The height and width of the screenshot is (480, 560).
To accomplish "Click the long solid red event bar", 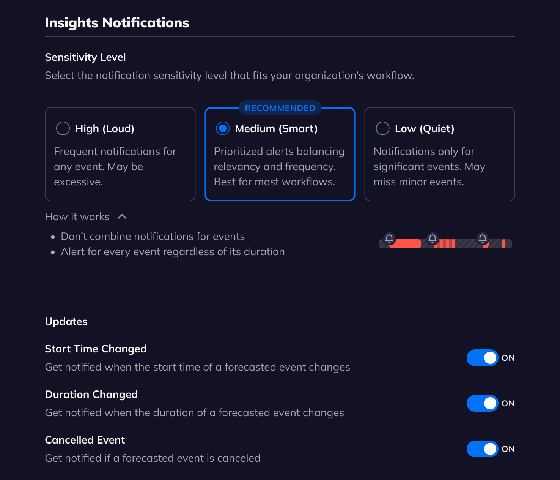I will [406, 244].
